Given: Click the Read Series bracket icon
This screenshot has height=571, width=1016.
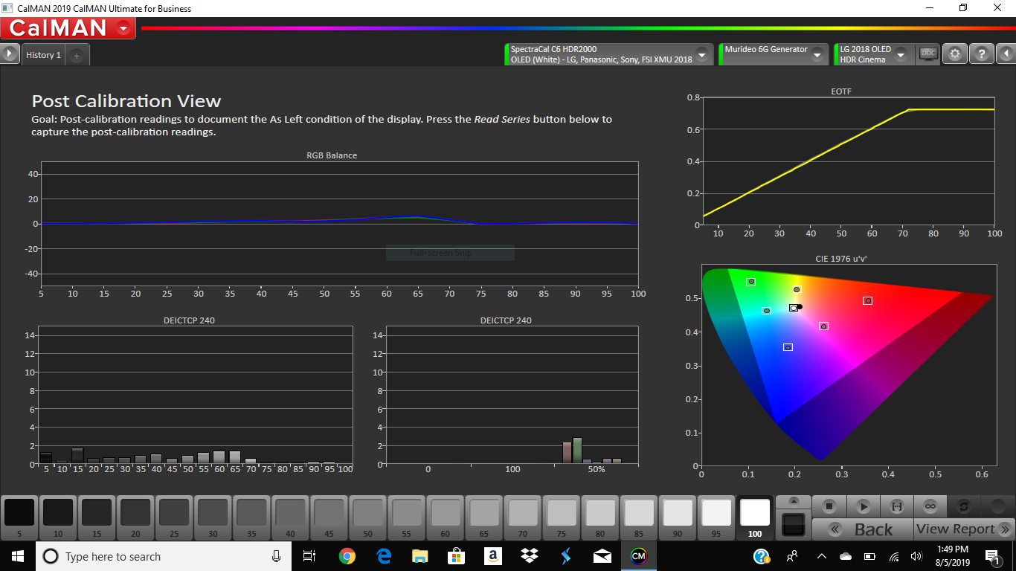Looking at the screenshot, I should tap(897, 505).
